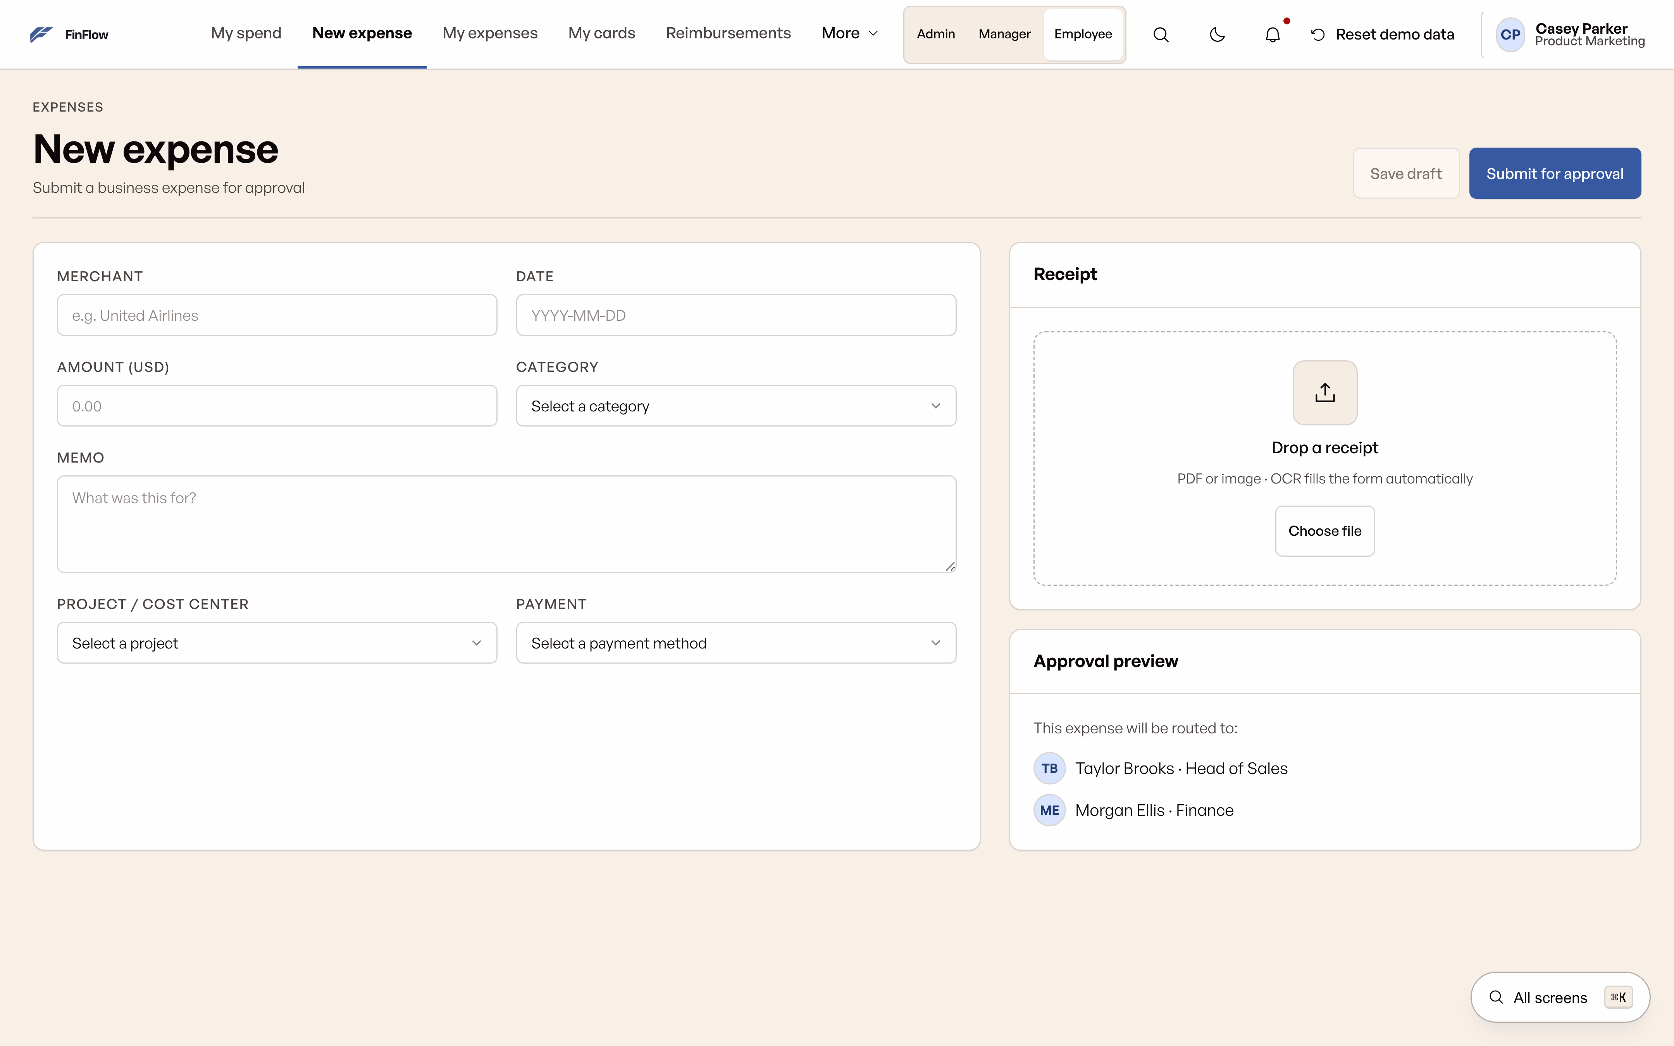
Task: Open the Select a payment method dropdown
Action: 736,643
